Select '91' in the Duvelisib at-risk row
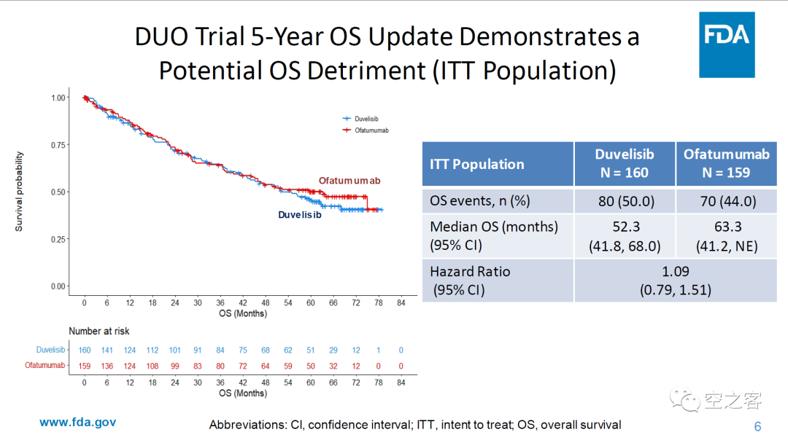The width and height of the screenshot is (788, 435). pyautogui.click(x=198, y=350)
